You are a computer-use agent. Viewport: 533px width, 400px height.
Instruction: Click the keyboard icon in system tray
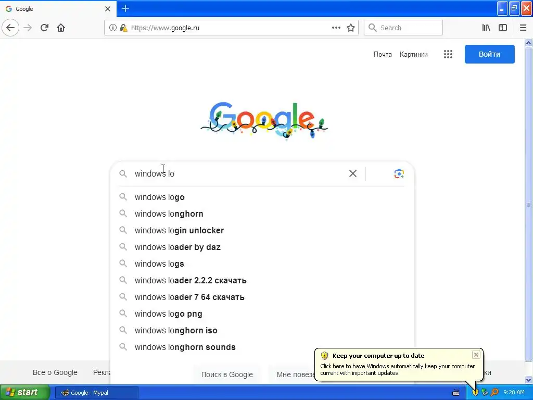pos(456,393)
